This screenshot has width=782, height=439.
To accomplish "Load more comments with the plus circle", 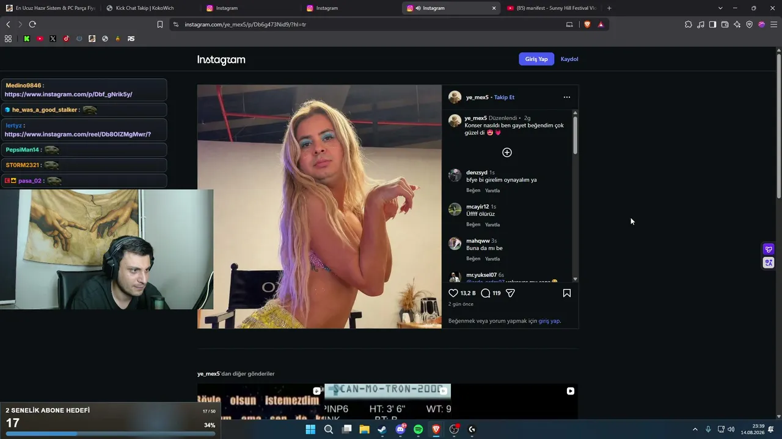I will (x=507, y=152).
